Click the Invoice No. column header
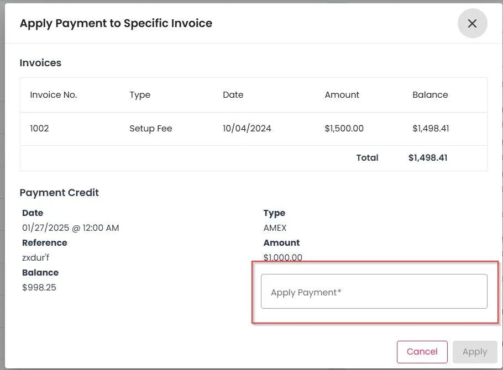Viewport: 503px width, 370px height. tap(54, 95)
